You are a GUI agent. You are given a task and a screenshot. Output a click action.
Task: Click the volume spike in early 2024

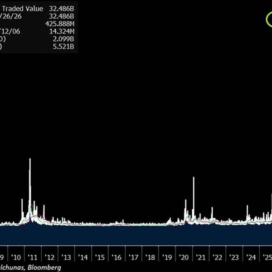coord(248,213)
